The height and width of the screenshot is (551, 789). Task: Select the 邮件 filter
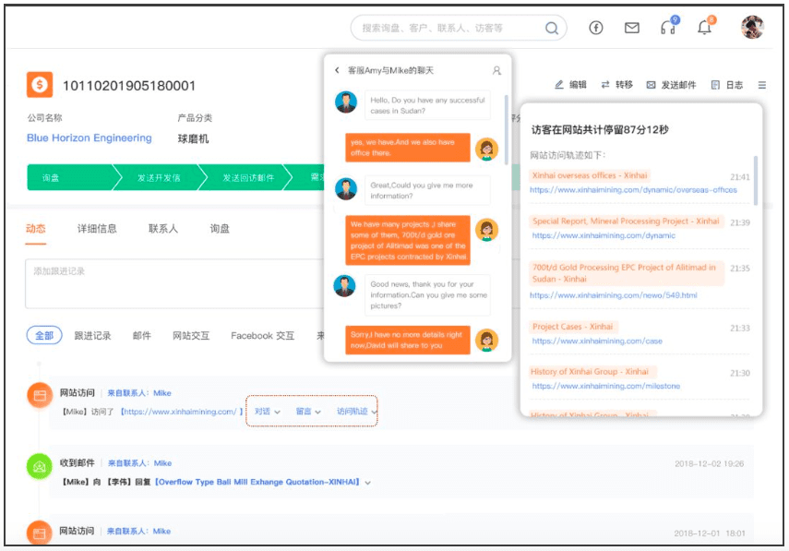click(141, 336)
